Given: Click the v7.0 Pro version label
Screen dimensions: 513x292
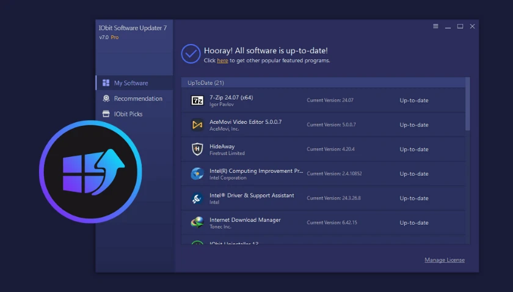Looking at the screenshot, I should (109, 37).
